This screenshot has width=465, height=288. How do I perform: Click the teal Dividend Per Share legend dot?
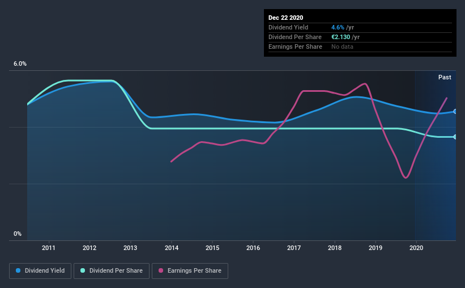coord(83,270)
